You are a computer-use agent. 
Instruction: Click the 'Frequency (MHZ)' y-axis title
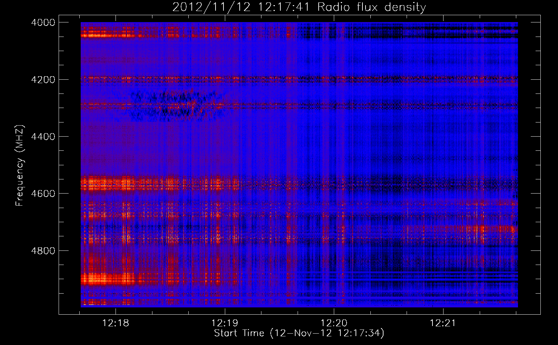(x=20, y=166)
